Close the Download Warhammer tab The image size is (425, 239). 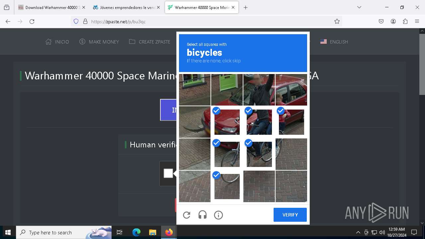point(83,7)
